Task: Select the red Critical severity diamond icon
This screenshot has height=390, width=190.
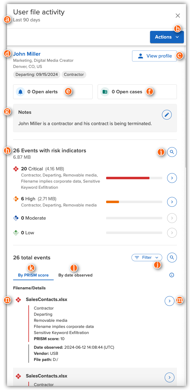Action: pyautogui.click(x=16, y=169)
